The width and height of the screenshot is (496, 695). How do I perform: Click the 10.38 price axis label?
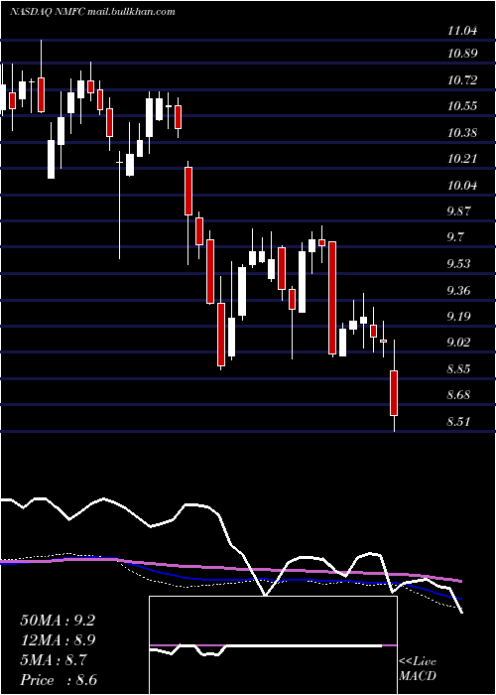[462, 132]
